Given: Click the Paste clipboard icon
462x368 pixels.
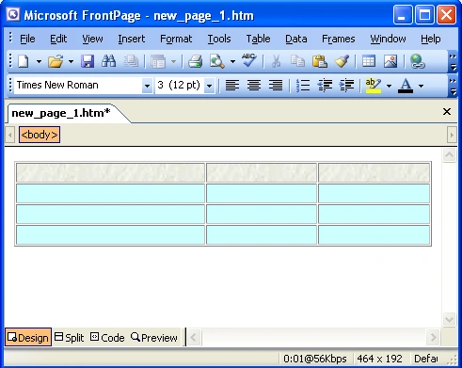Looking at the screenshot, I should tap(319, 61).
